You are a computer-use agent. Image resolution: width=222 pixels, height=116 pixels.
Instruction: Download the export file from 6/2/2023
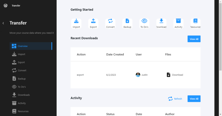pyautogui.click(x=175, y=75)
